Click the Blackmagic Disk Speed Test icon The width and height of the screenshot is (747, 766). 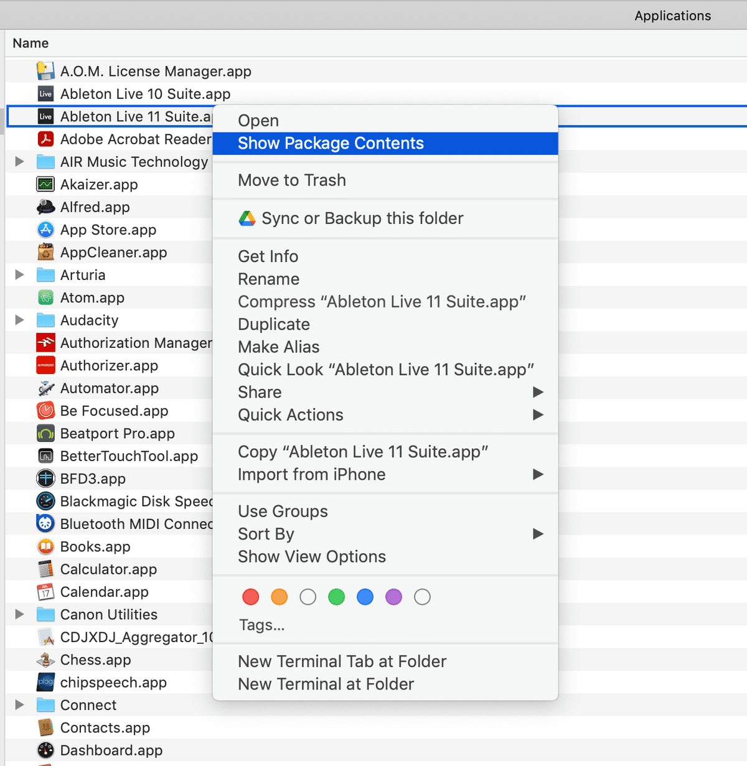coord(45,501)
